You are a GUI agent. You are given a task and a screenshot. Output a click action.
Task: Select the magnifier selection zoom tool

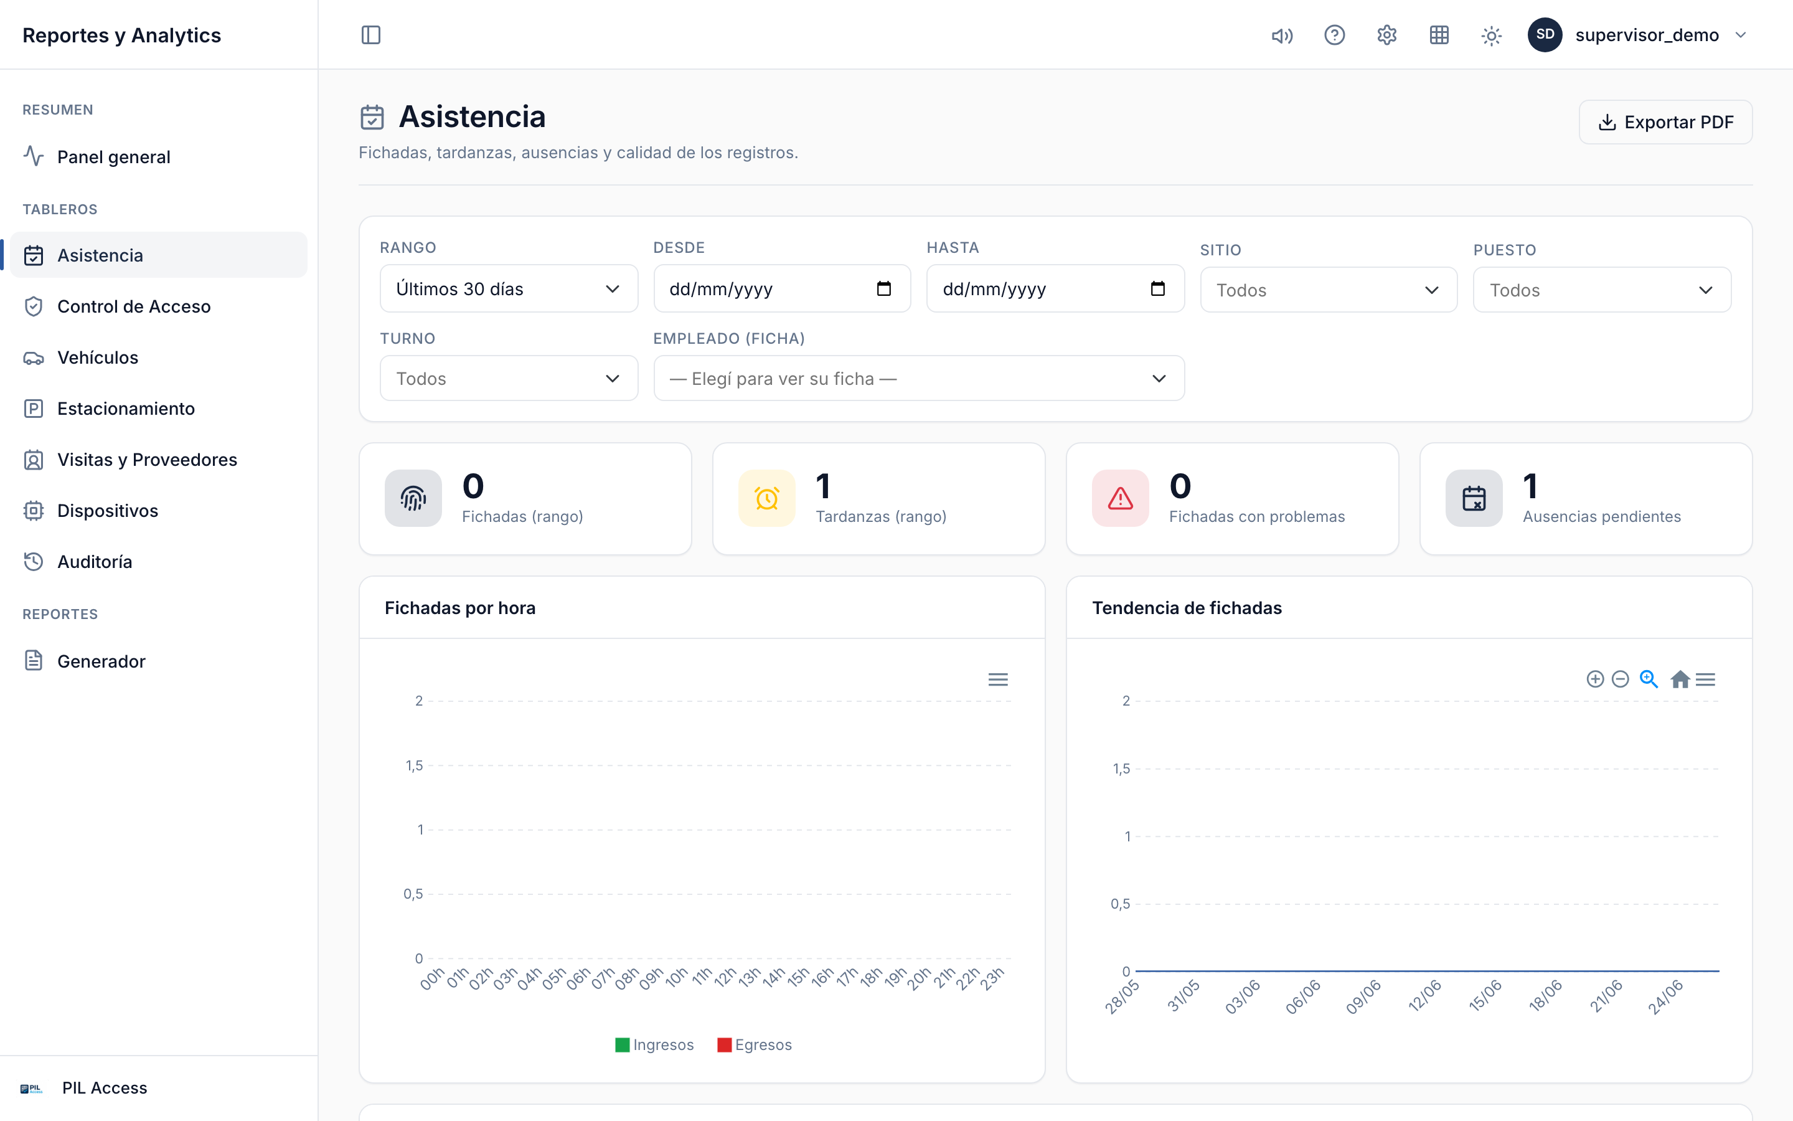(1649, 679)
